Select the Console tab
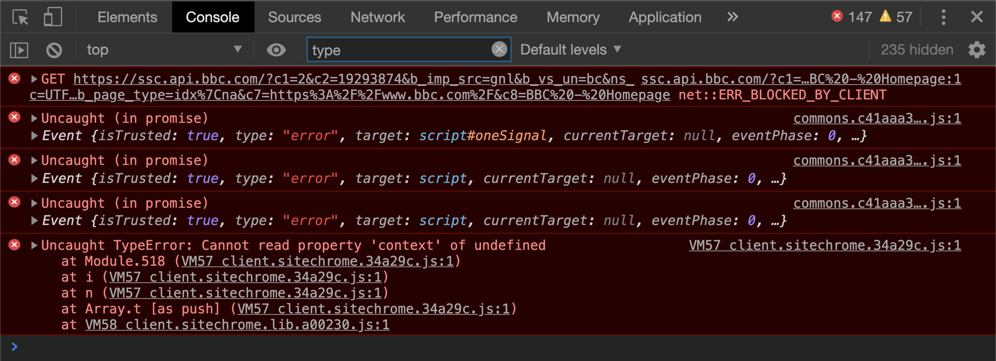996x361 pixels. pyautogui.click(x=213, y=17)
